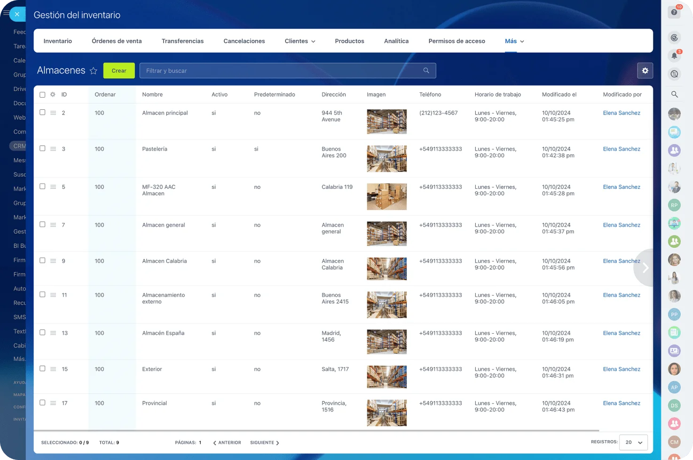Open the Registros page size dropdown
The width and height of the screenshot is (693, 460).
pyautogui.click(x=633, y=442)
